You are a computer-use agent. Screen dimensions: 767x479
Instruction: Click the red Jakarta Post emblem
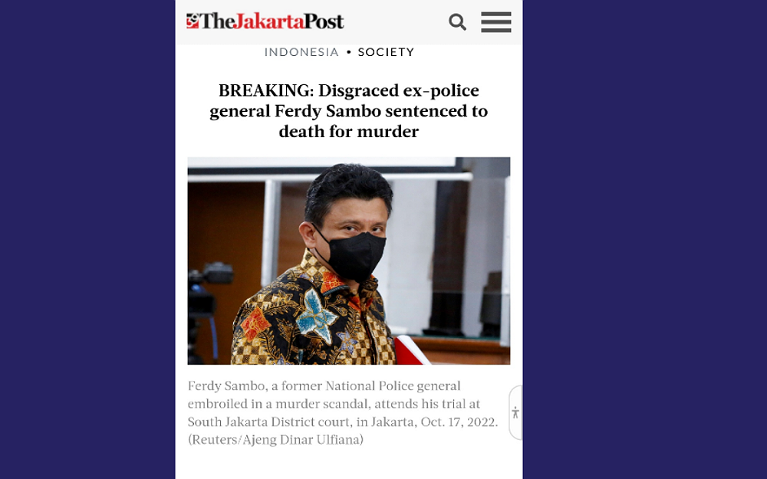pyautogui.click(x=193, y=21)
